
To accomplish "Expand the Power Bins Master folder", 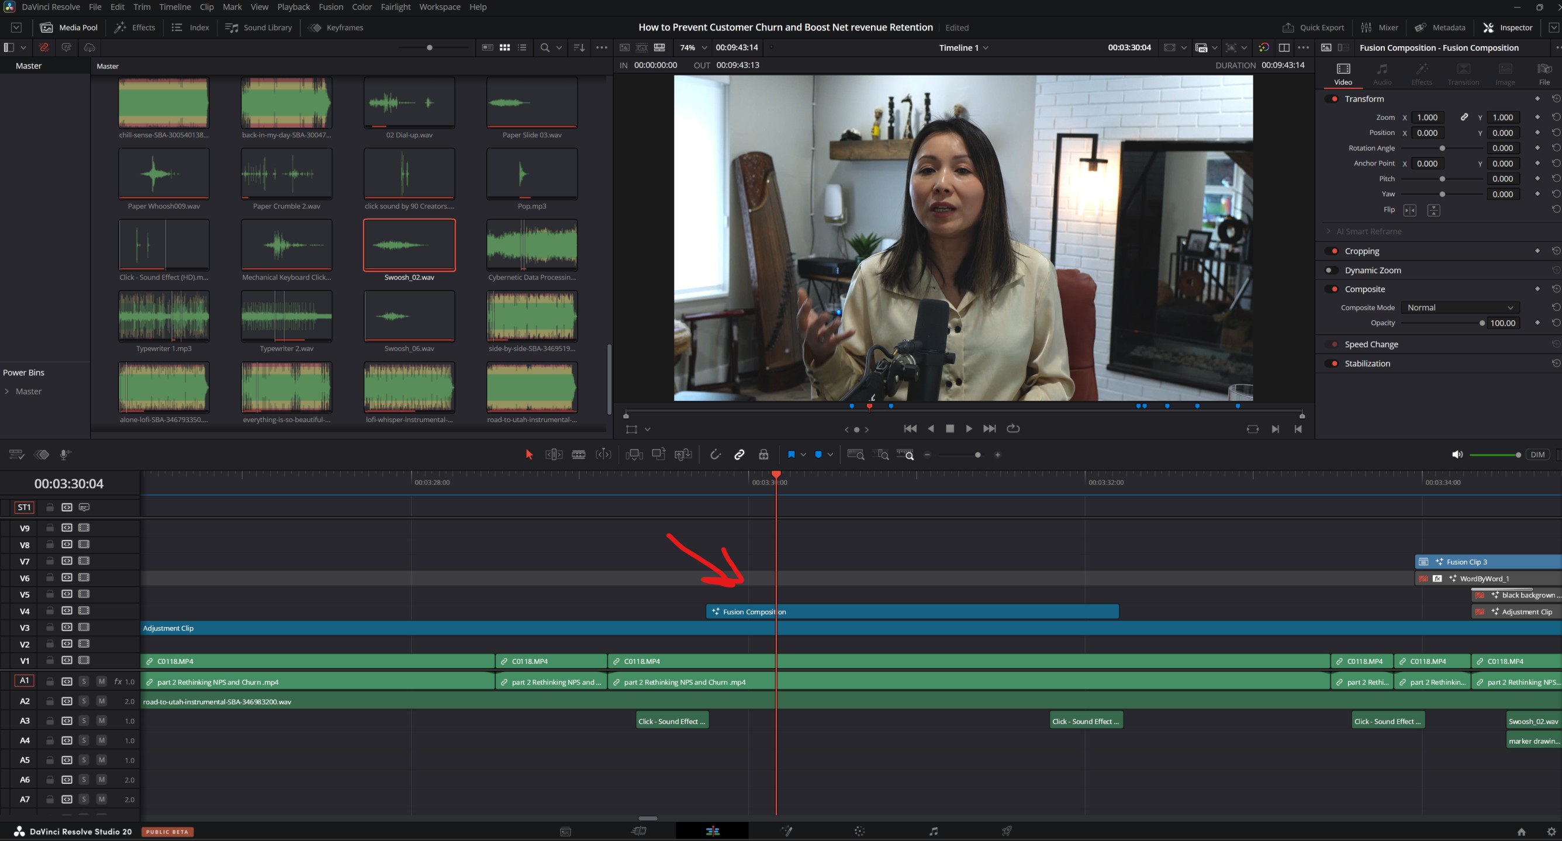I will tap(6, 391).
